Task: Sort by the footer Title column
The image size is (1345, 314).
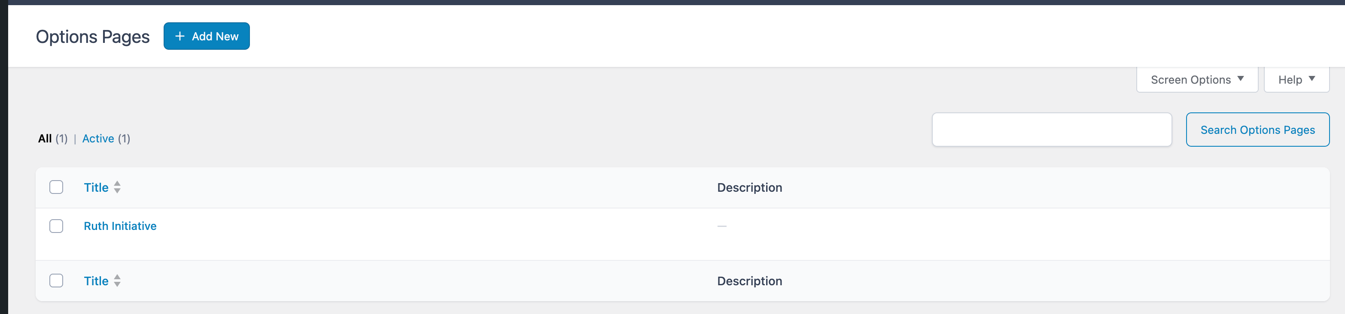Action: (97, 281)
